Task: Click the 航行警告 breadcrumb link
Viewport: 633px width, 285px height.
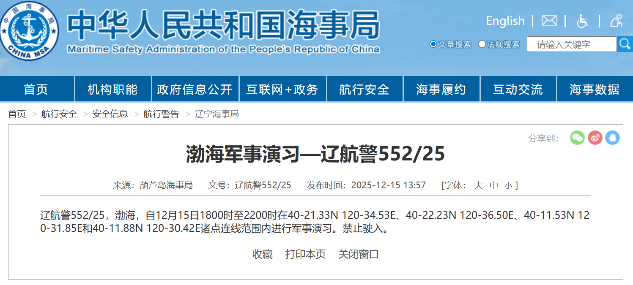Action: pos(161,114)
